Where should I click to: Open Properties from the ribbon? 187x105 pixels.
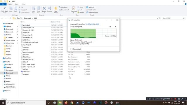click(74, 10)
